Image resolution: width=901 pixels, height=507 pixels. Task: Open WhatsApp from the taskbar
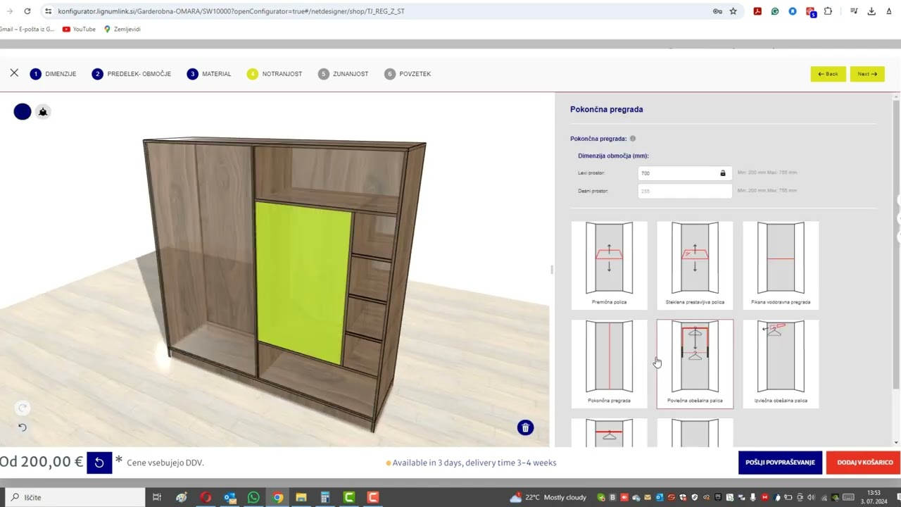tap(253, 497)
